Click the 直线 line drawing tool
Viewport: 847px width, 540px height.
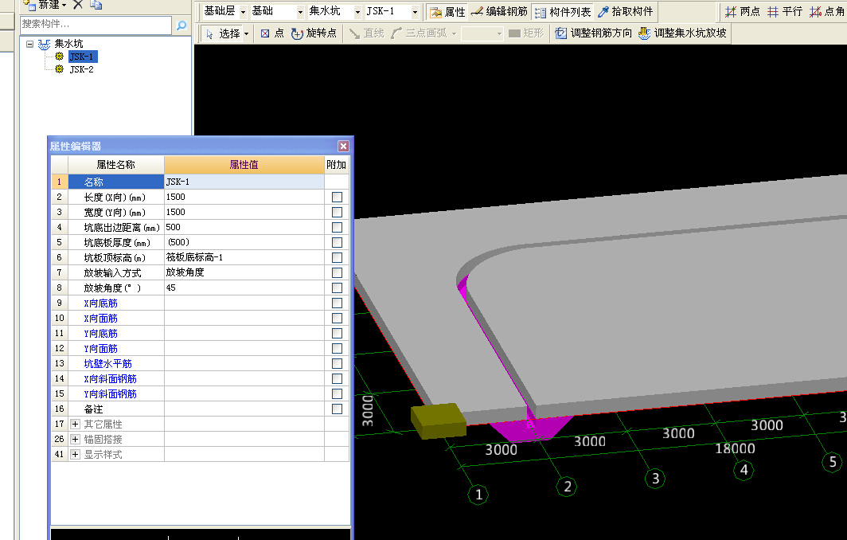click(366, 33)
